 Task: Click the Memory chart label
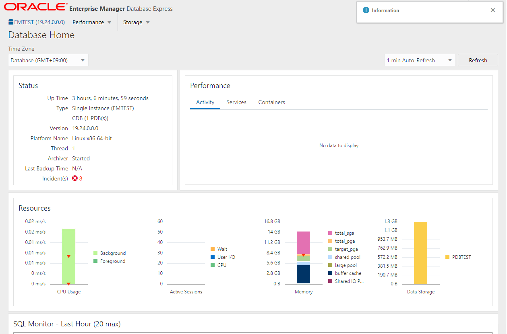(x=304, y=292)
